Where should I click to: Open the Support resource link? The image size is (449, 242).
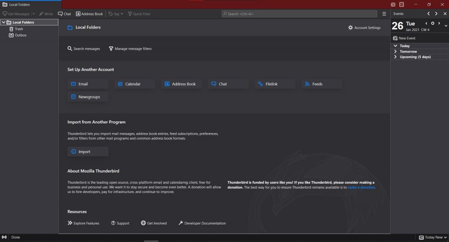tap(120, 223)
